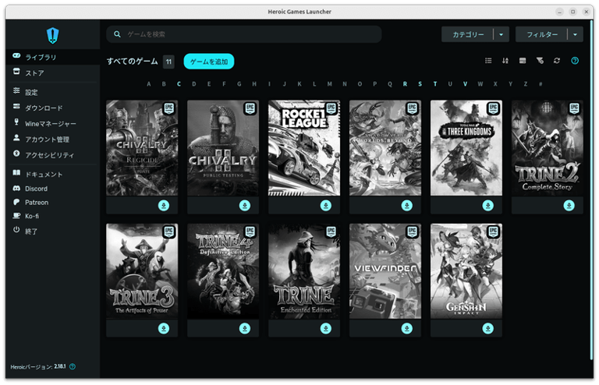The height and width of the screenshot is (385, 599).
Task: Click download icon under Rocket League
Action: pyautogui.click(x=325, y=206)
